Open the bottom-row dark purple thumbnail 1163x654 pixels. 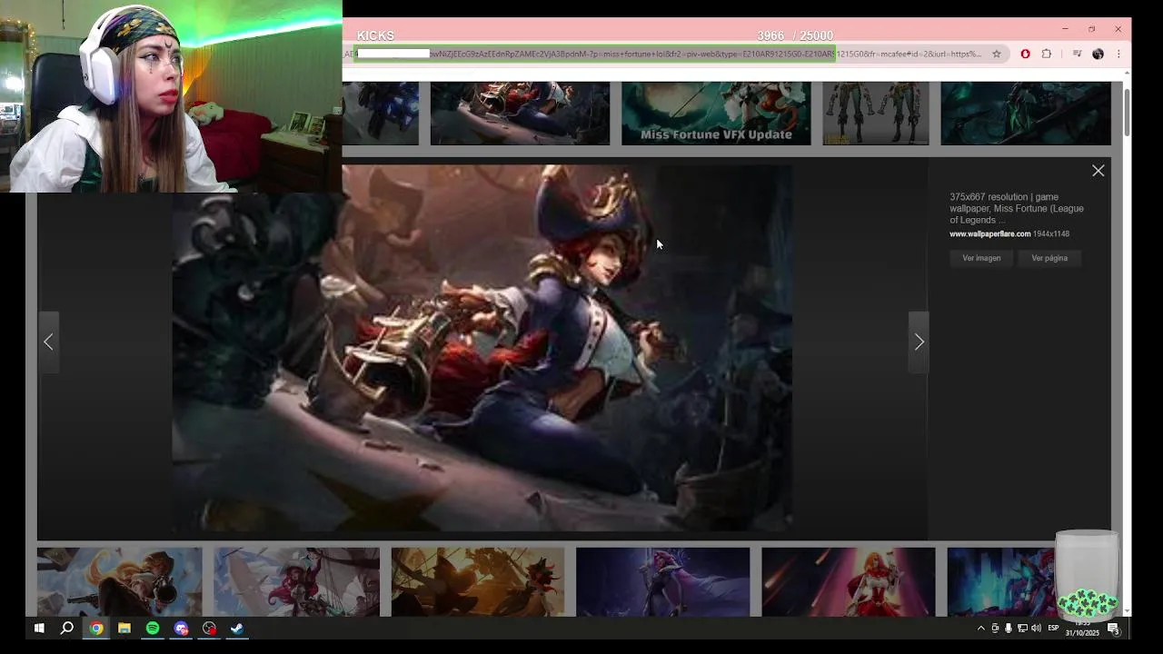(x=663, y=581)
